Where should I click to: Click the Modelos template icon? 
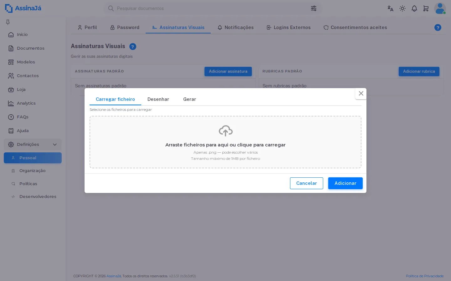[x=11, y=62]
